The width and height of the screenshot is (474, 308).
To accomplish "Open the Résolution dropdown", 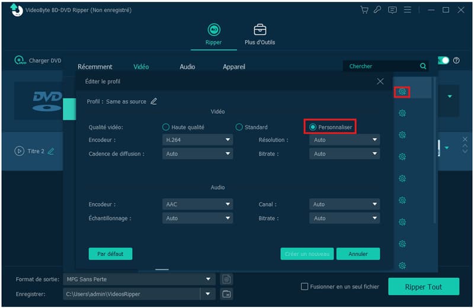I will click(344, 140).
